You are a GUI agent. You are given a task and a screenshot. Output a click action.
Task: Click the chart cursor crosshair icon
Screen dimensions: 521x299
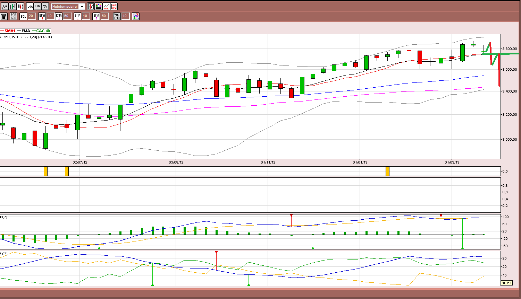pos(91,6)
